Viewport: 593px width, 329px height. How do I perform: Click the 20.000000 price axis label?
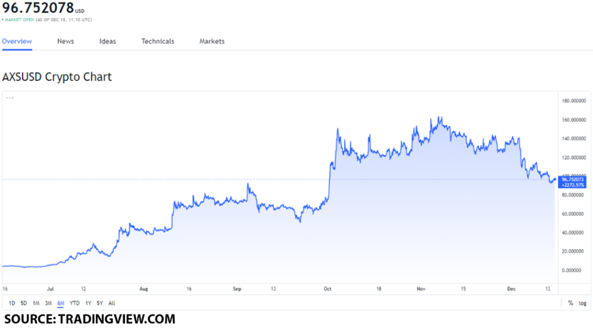(x=573, y=251)
